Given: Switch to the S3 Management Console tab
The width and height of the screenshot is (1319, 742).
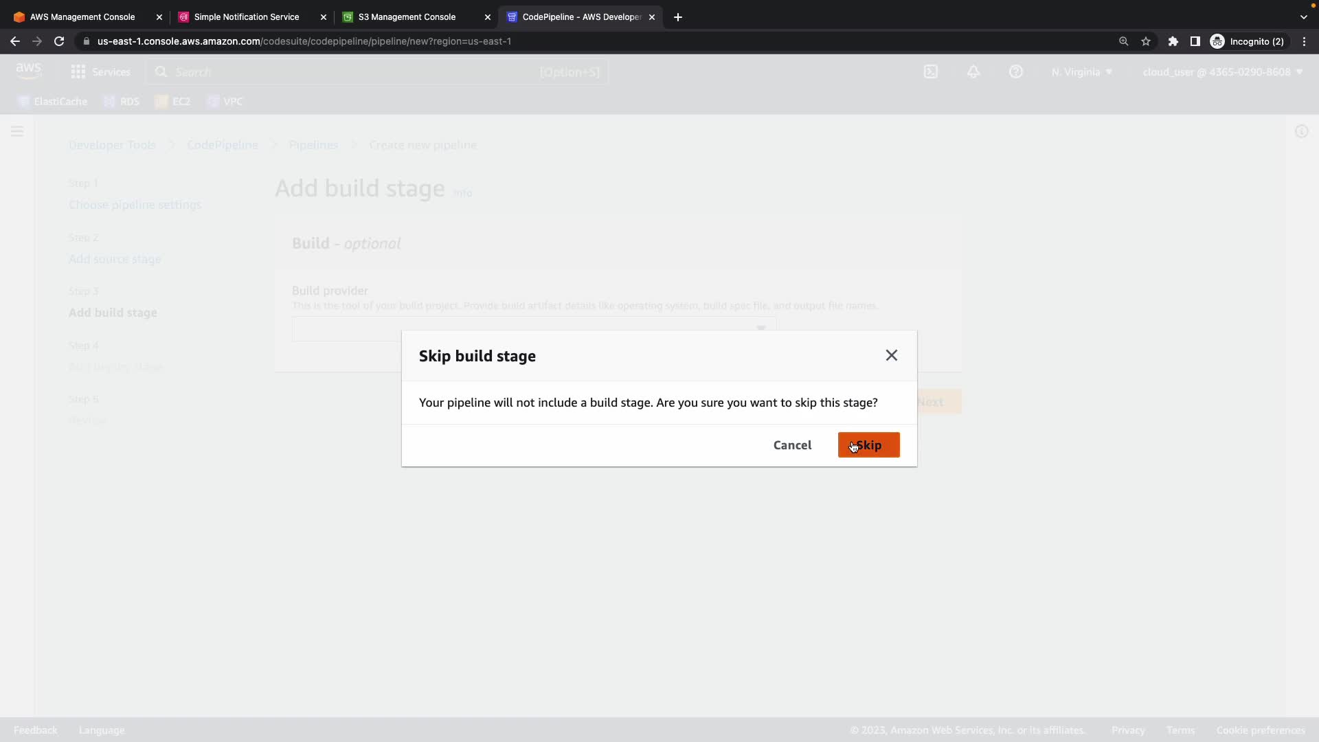Looking at the screenshot, I should 407,16.
